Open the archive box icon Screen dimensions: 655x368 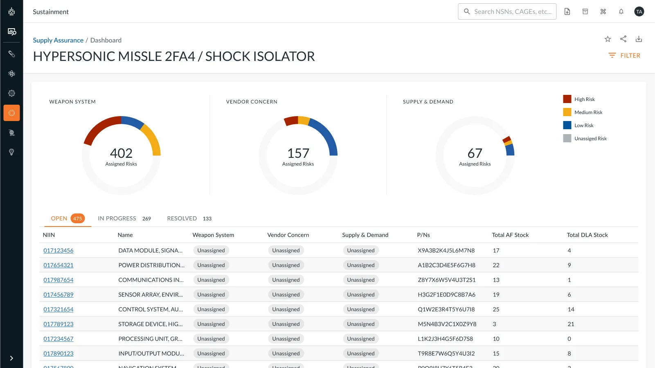click(585, 11)
